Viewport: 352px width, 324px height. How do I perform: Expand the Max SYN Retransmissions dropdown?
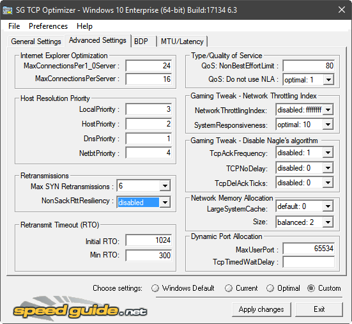[165, 186]
